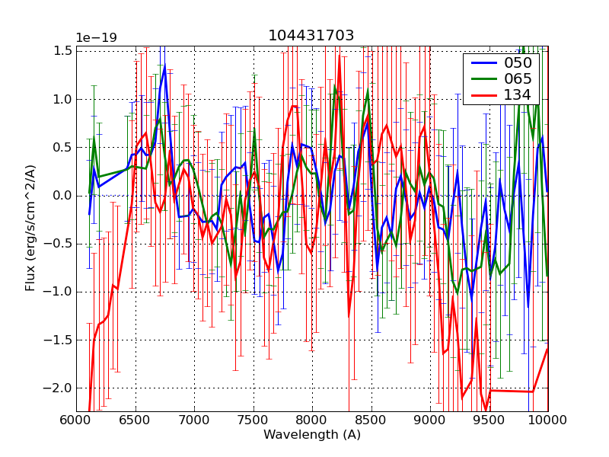The height and width of the screenshot is (457, 609).
Task: Click the 10000 x-axis tick label
Action: (547, 420)
